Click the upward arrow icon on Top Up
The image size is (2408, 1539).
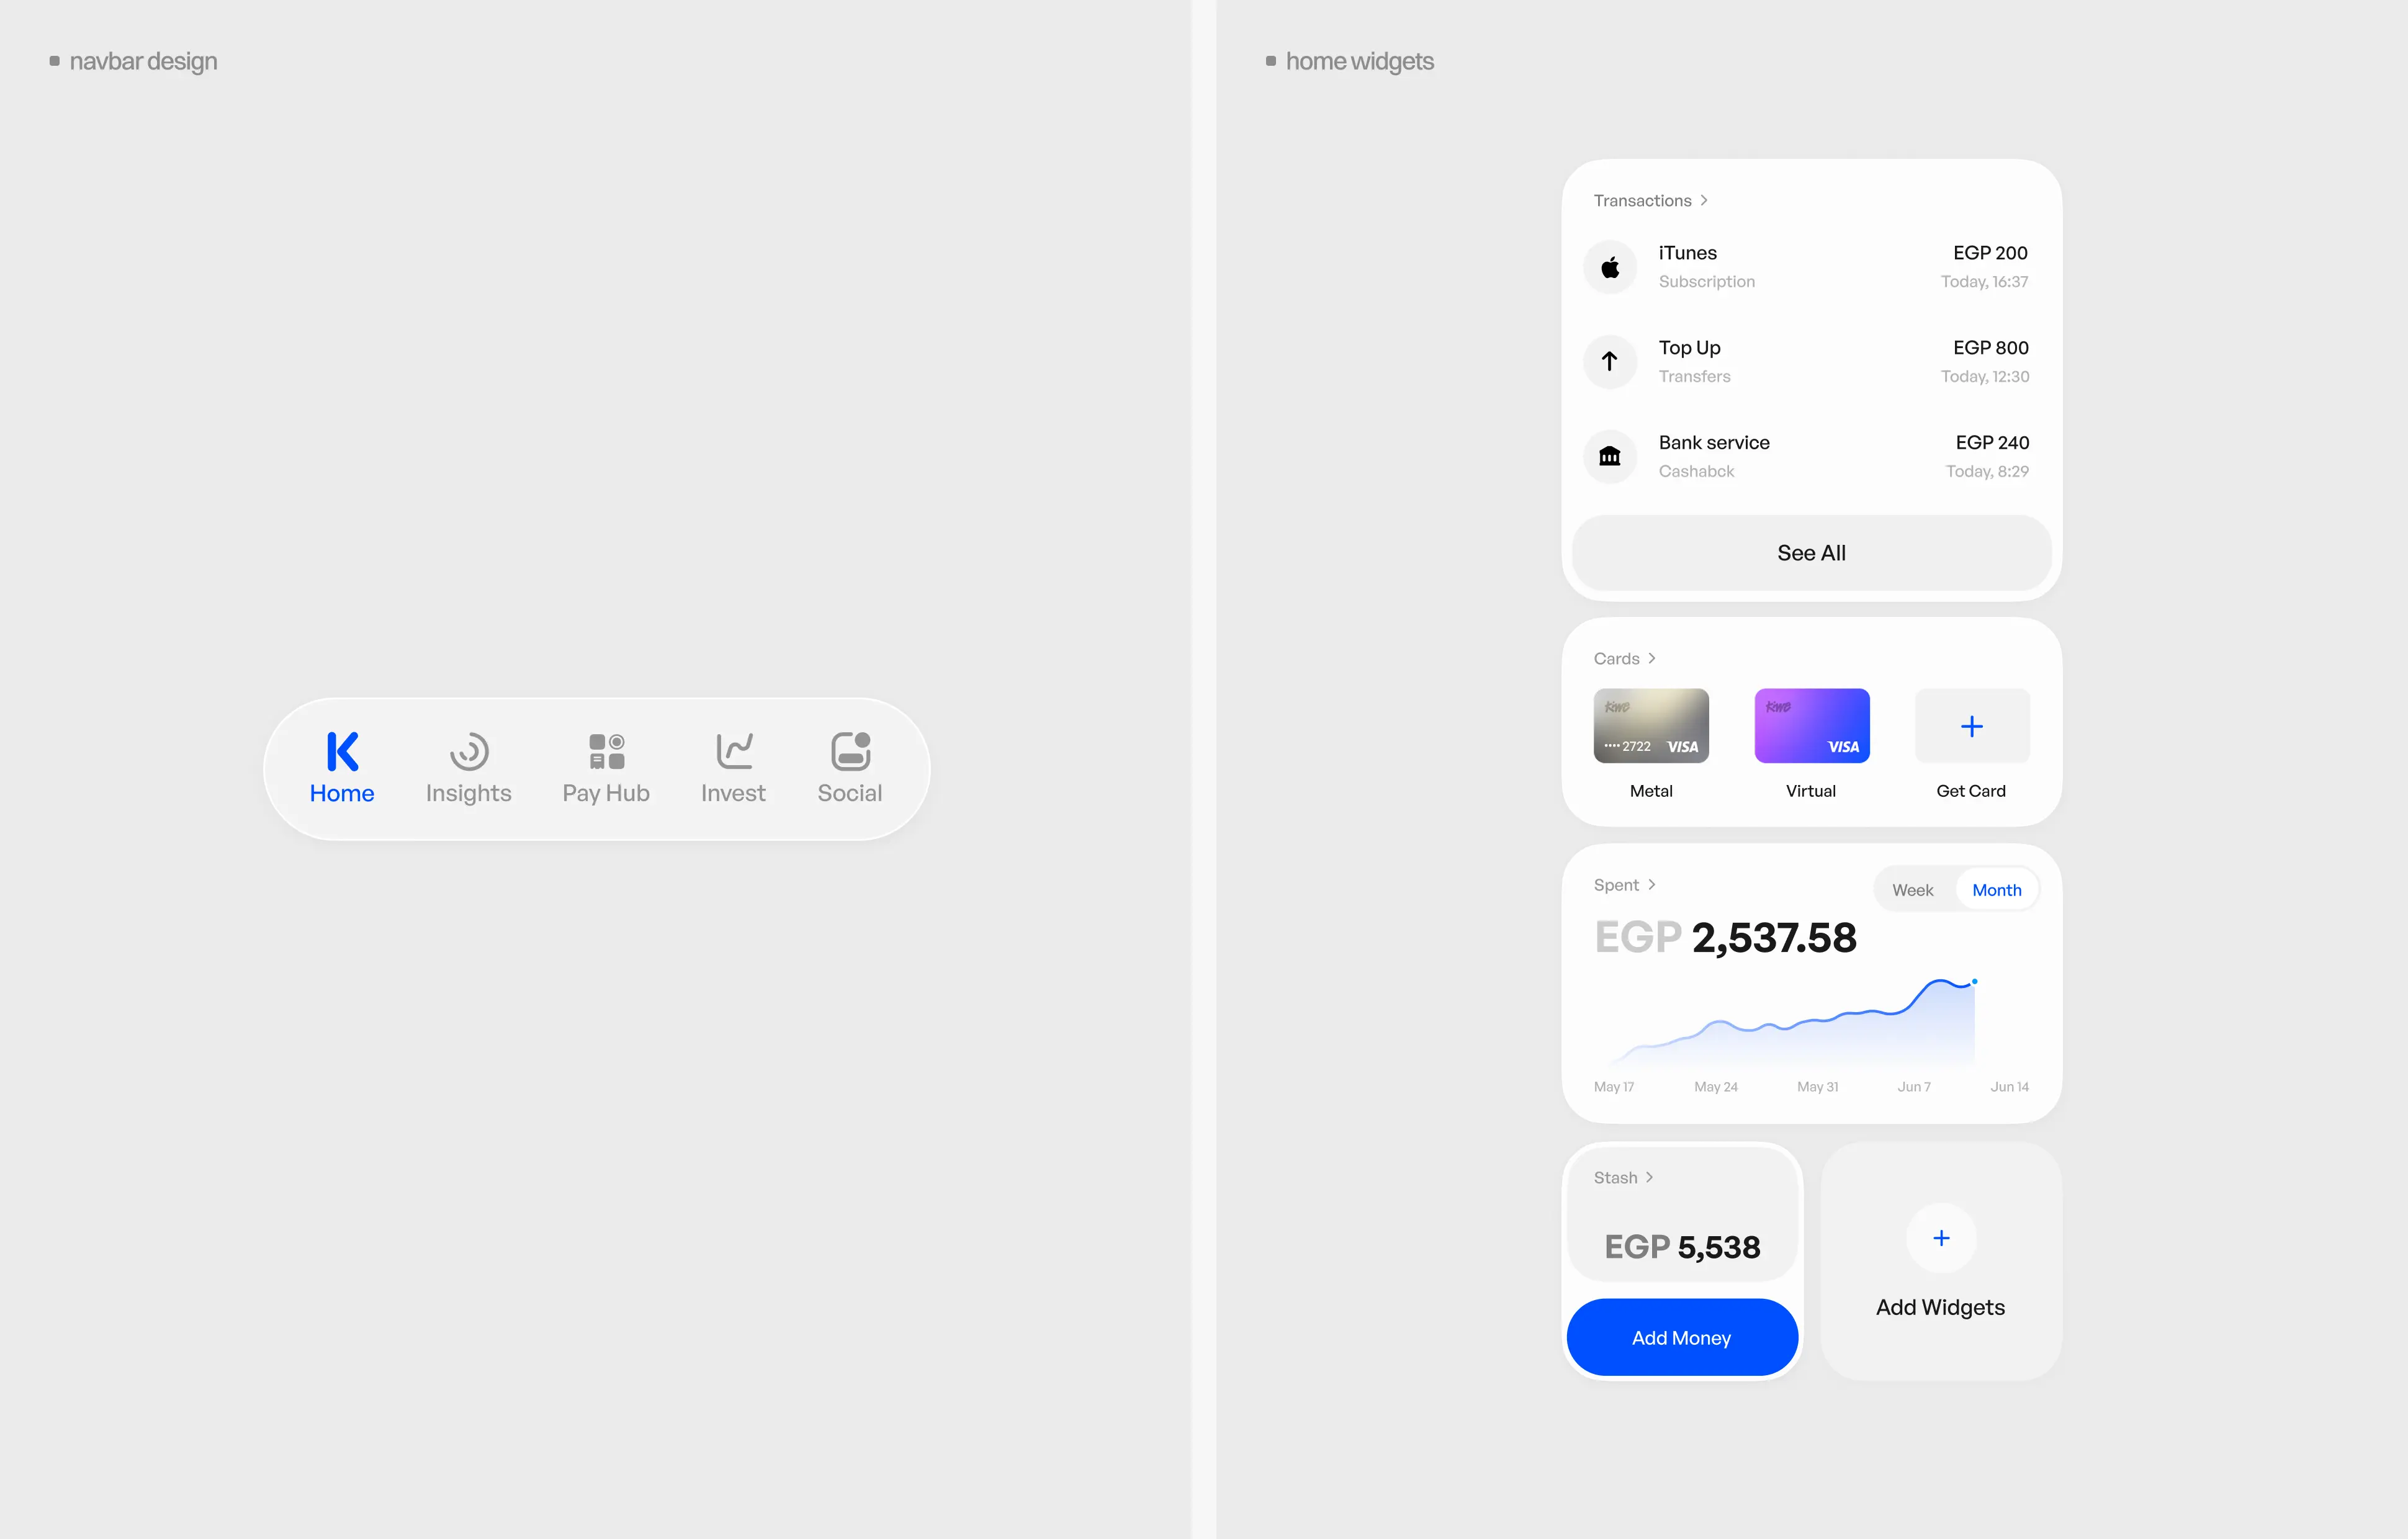[x=1610, y=360]
